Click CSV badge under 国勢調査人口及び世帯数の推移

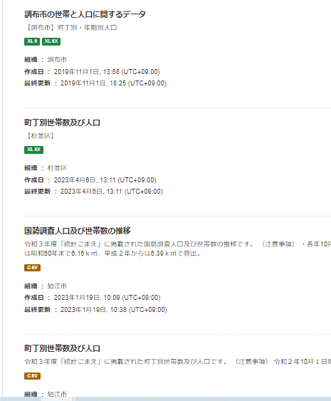(33, 268)
